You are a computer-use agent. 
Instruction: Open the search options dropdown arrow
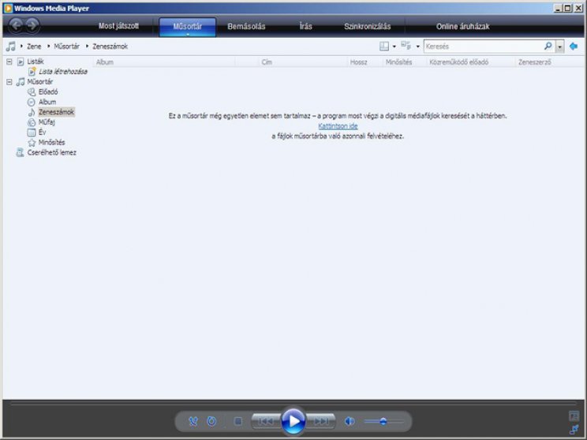(x=560, y=47)
